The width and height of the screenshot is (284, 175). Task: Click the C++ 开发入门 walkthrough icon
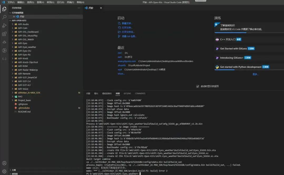click(217, 39)
